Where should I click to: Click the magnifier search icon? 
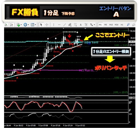pos(128,25)
